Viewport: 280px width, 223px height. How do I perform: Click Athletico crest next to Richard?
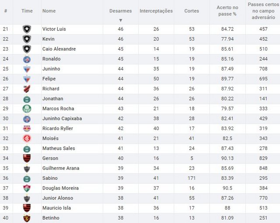point(27,89)
